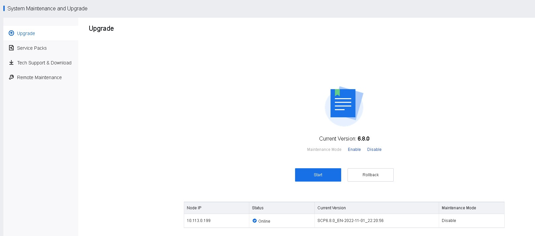This screenshot has height=236, width=535.
Task: Click the blue Online status checkmark icon
Action: pyautogui.click(x=255, y=221)
